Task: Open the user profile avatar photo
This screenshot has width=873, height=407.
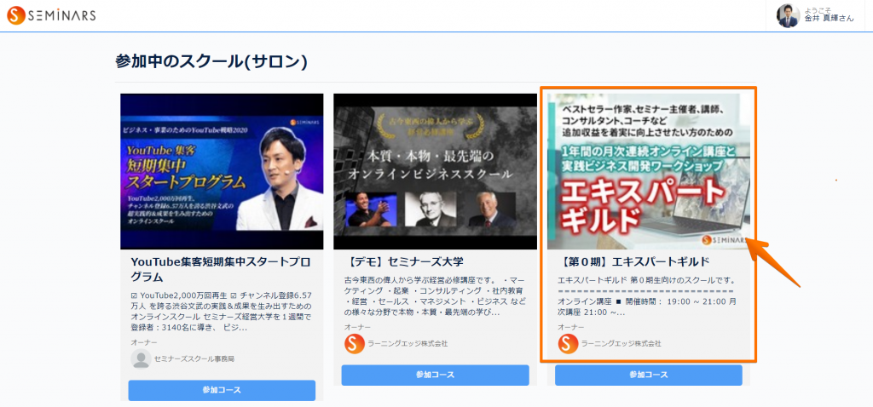Action: point(788,15)
